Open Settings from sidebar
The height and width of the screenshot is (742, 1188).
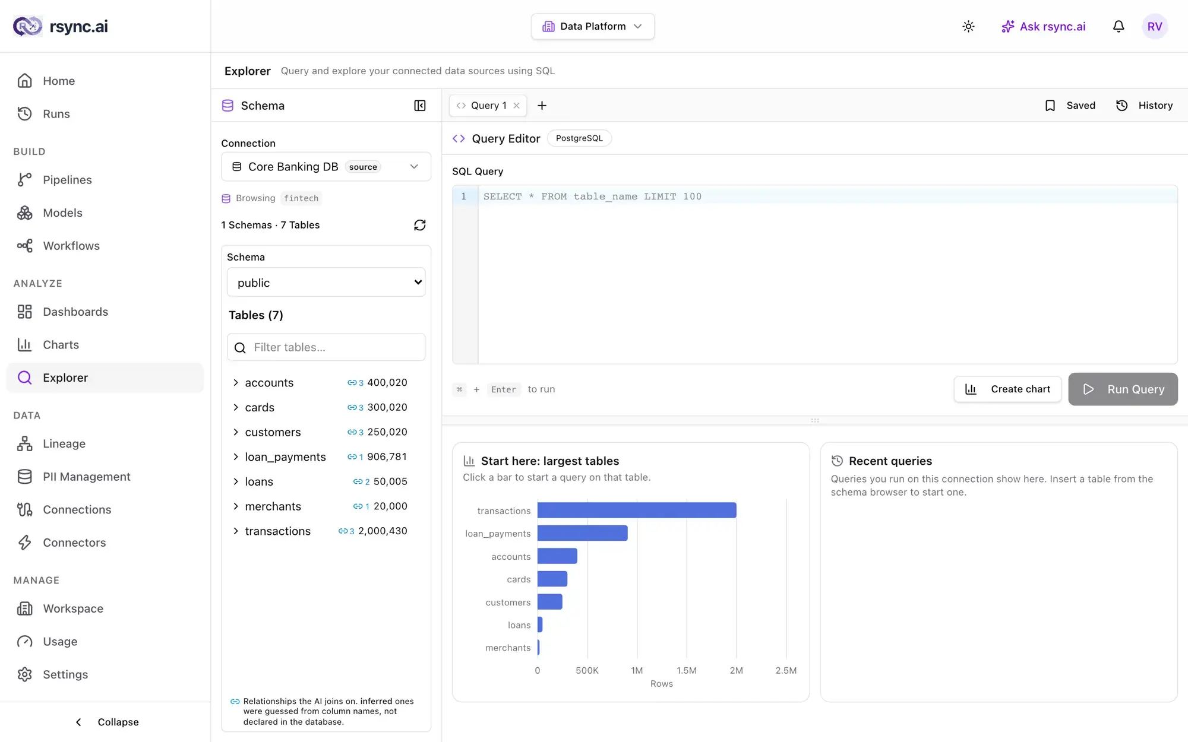pos(105,674)
